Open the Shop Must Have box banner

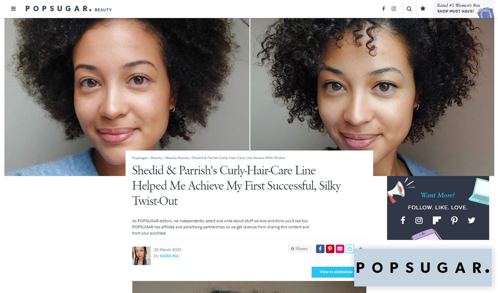click(x=463, y=9)
